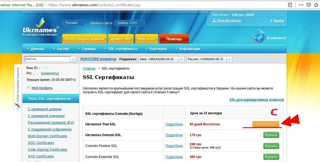The image size is (320, 162).
Task: Click the изменить Pin link
Action: click(50, 73)
